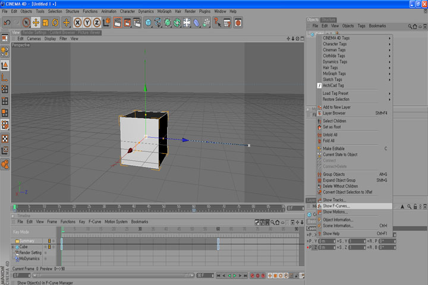Open the Render Settings icon
Image resolution: width=428 pixels, height=285 pixels.
point(137,23)
